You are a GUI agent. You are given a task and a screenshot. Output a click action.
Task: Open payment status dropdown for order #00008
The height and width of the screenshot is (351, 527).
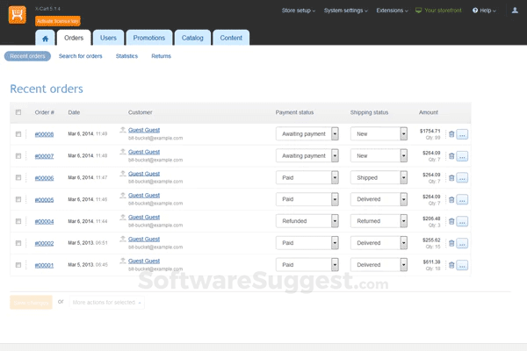pyautogui.click(x=307, y=134)
